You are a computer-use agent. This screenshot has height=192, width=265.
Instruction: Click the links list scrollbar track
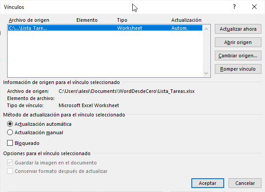(x=206, y=51)
